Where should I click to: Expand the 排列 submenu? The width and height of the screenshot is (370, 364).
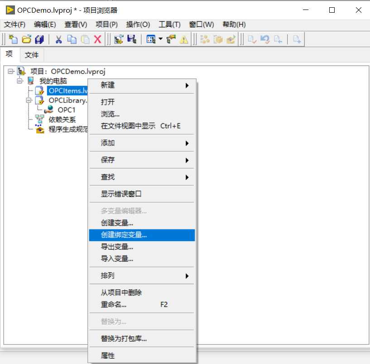(142, 276)
